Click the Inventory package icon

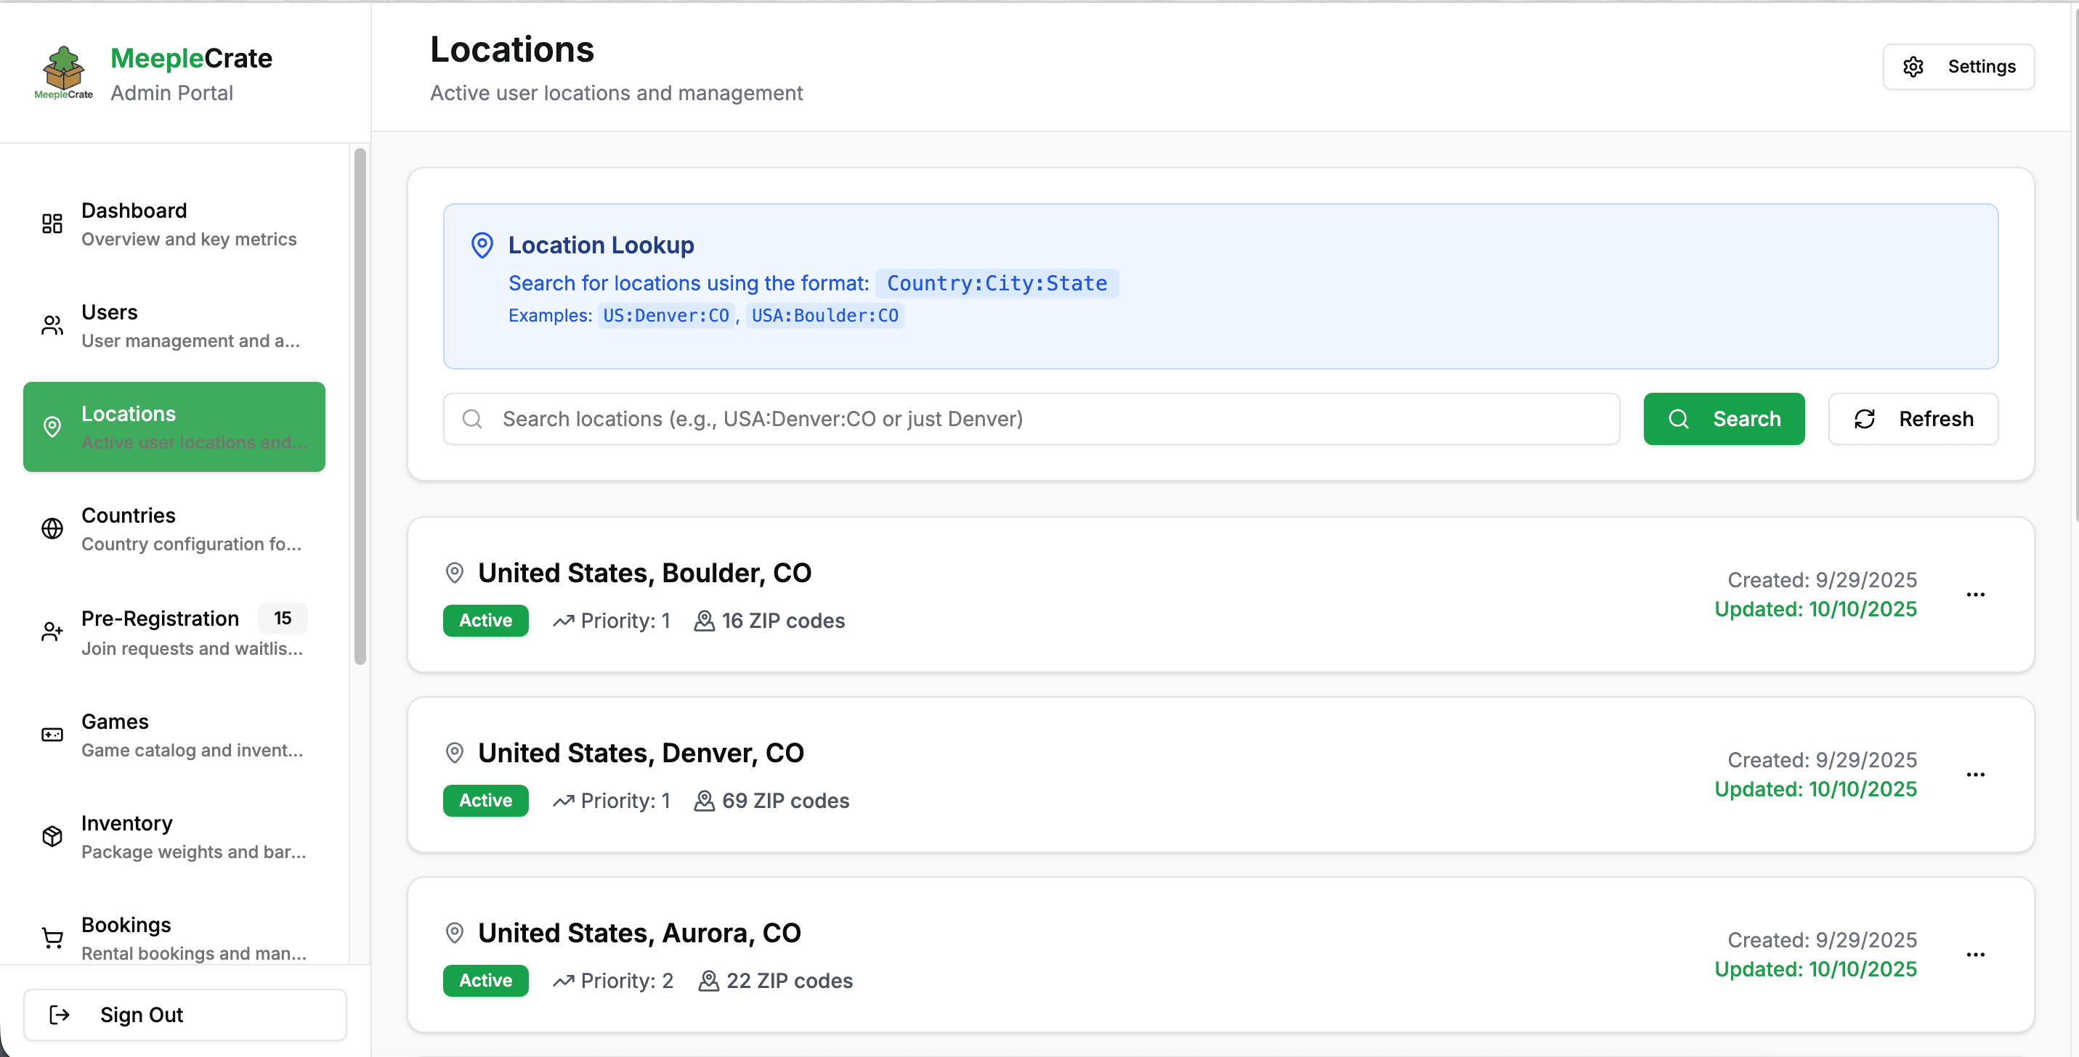[x=52, y=836]
